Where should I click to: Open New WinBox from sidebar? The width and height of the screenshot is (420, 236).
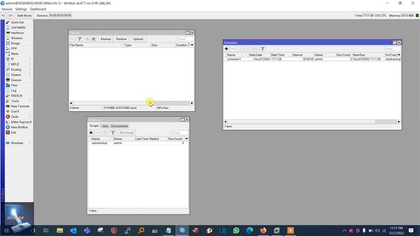pyautogui.click(x=19, y=127)
